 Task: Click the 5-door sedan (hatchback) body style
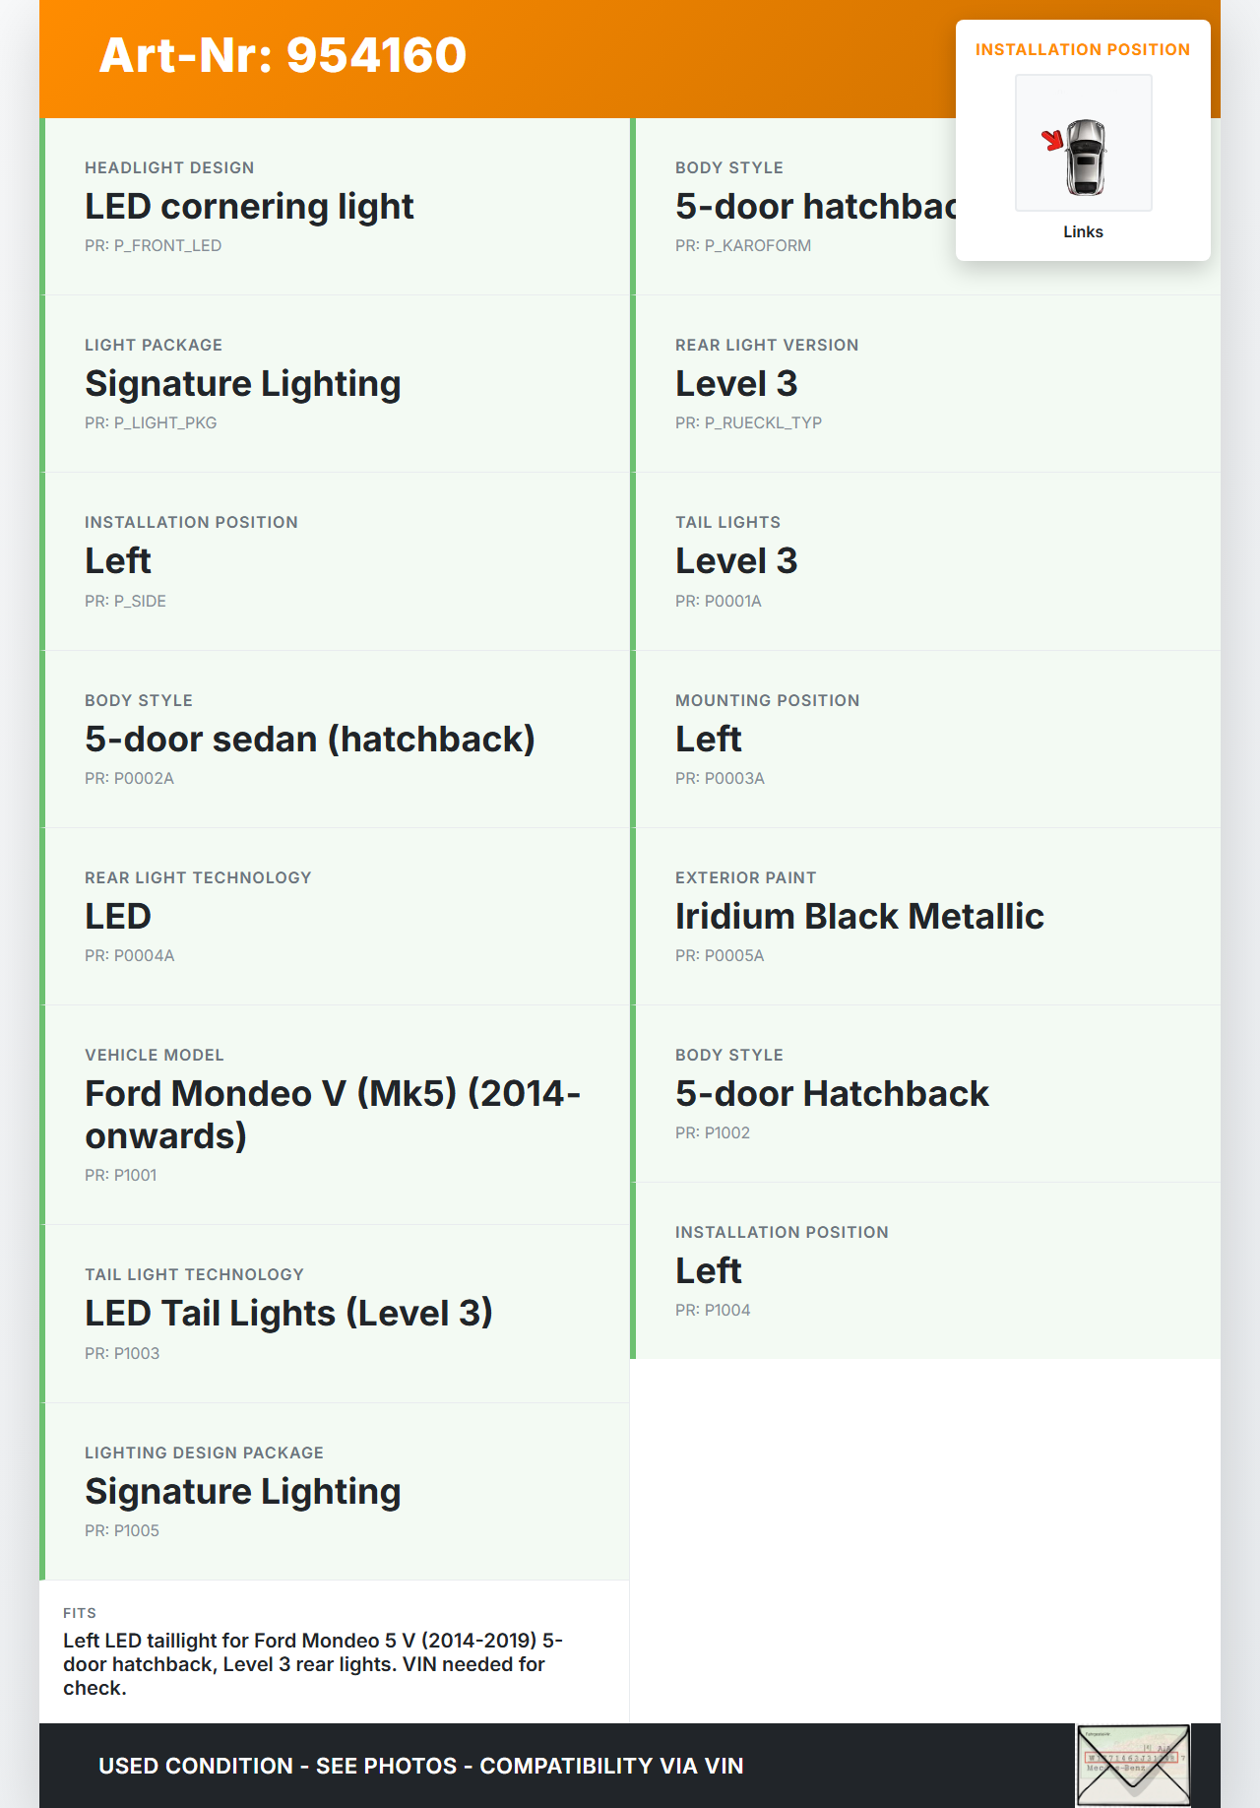click(x=309, y=740)
